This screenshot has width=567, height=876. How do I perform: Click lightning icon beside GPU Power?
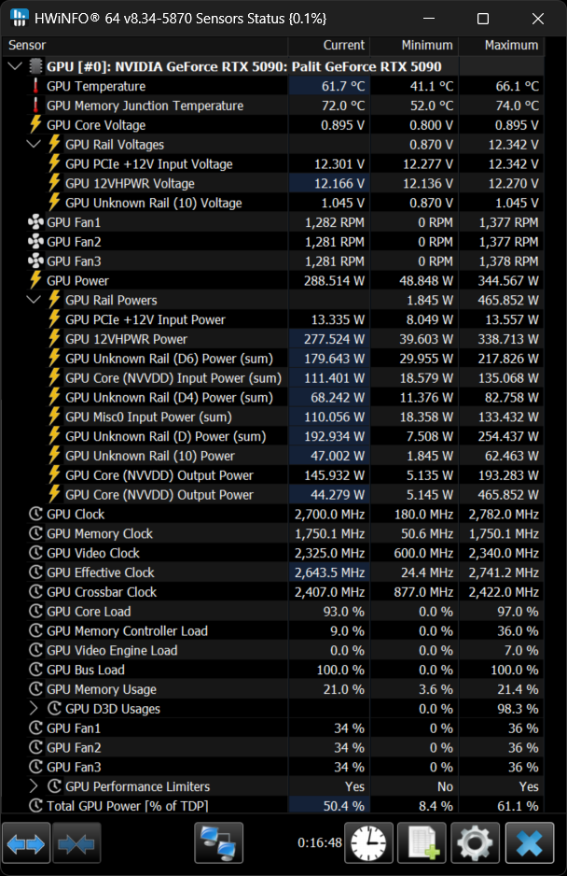click(x=35, y=280)
